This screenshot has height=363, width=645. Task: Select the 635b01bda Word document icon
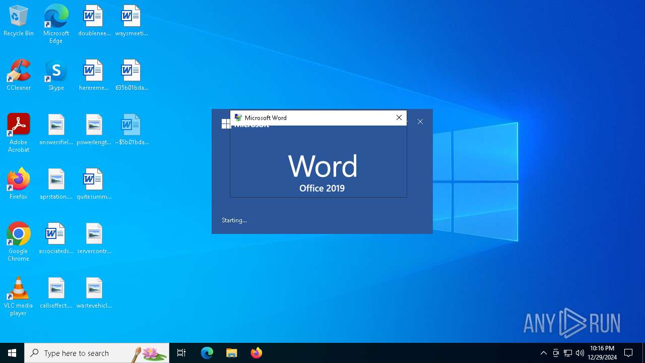point(132,75)
